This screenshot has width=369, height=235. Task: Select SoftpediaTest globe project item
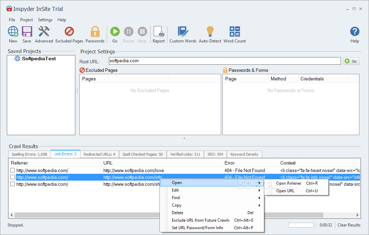(x=35, y=58)
